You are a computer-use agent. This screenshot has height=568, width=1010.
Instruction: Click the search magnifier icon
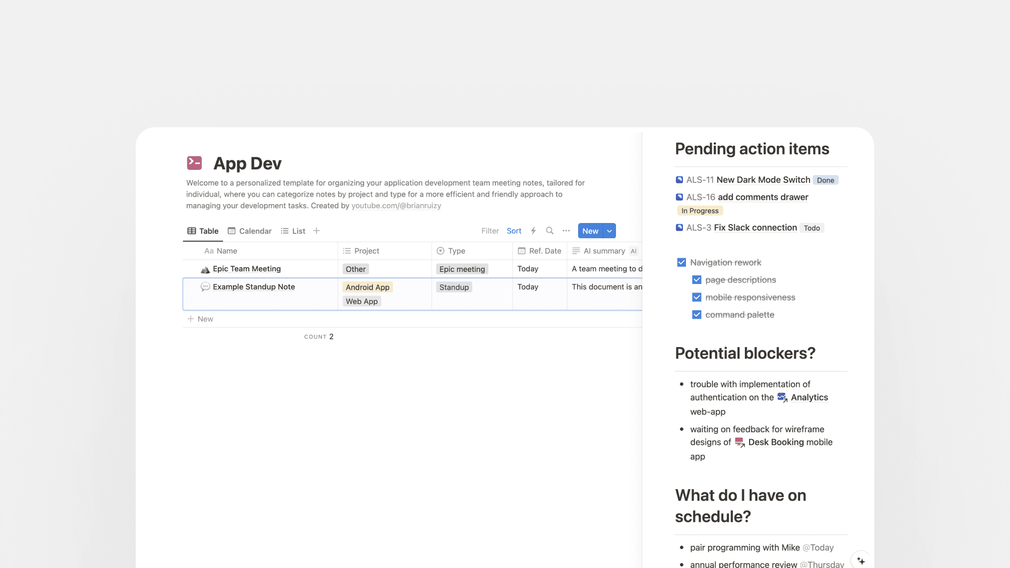coord(550,231)
